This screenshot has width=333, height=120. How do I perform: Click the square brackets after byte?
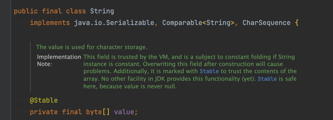[106, 112]
